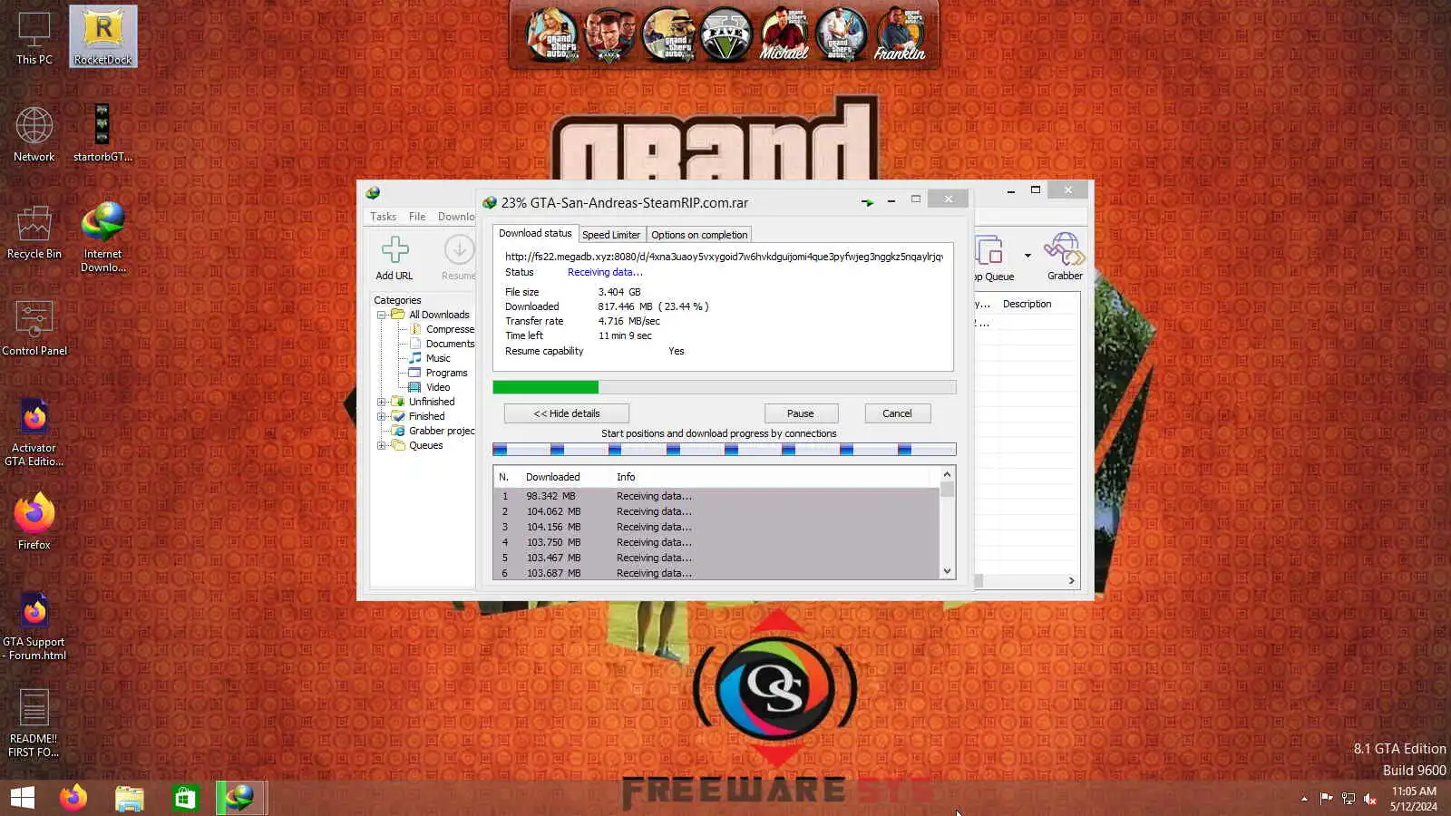Image resolution: width=1451 pixels, height=816 pixels.
Task: Click the Franklin icon in the dock
Action: click(900, 34)
